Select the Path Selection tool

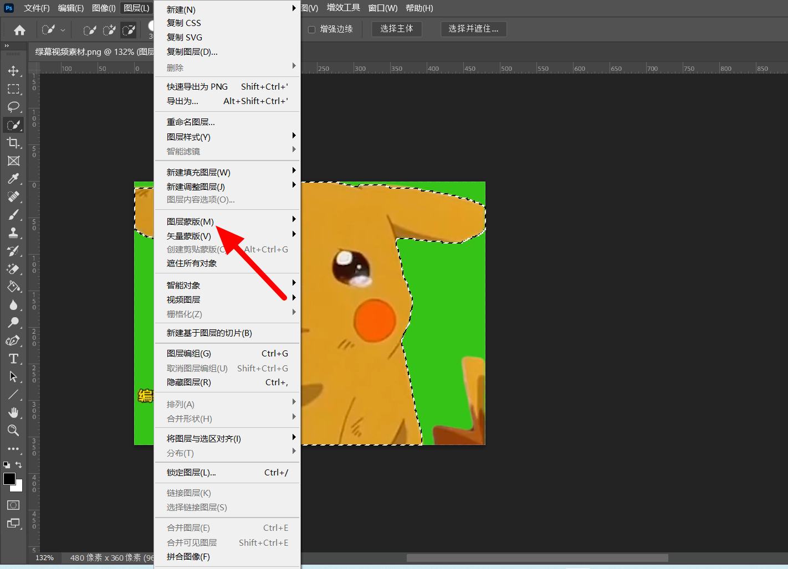[13, 377]
